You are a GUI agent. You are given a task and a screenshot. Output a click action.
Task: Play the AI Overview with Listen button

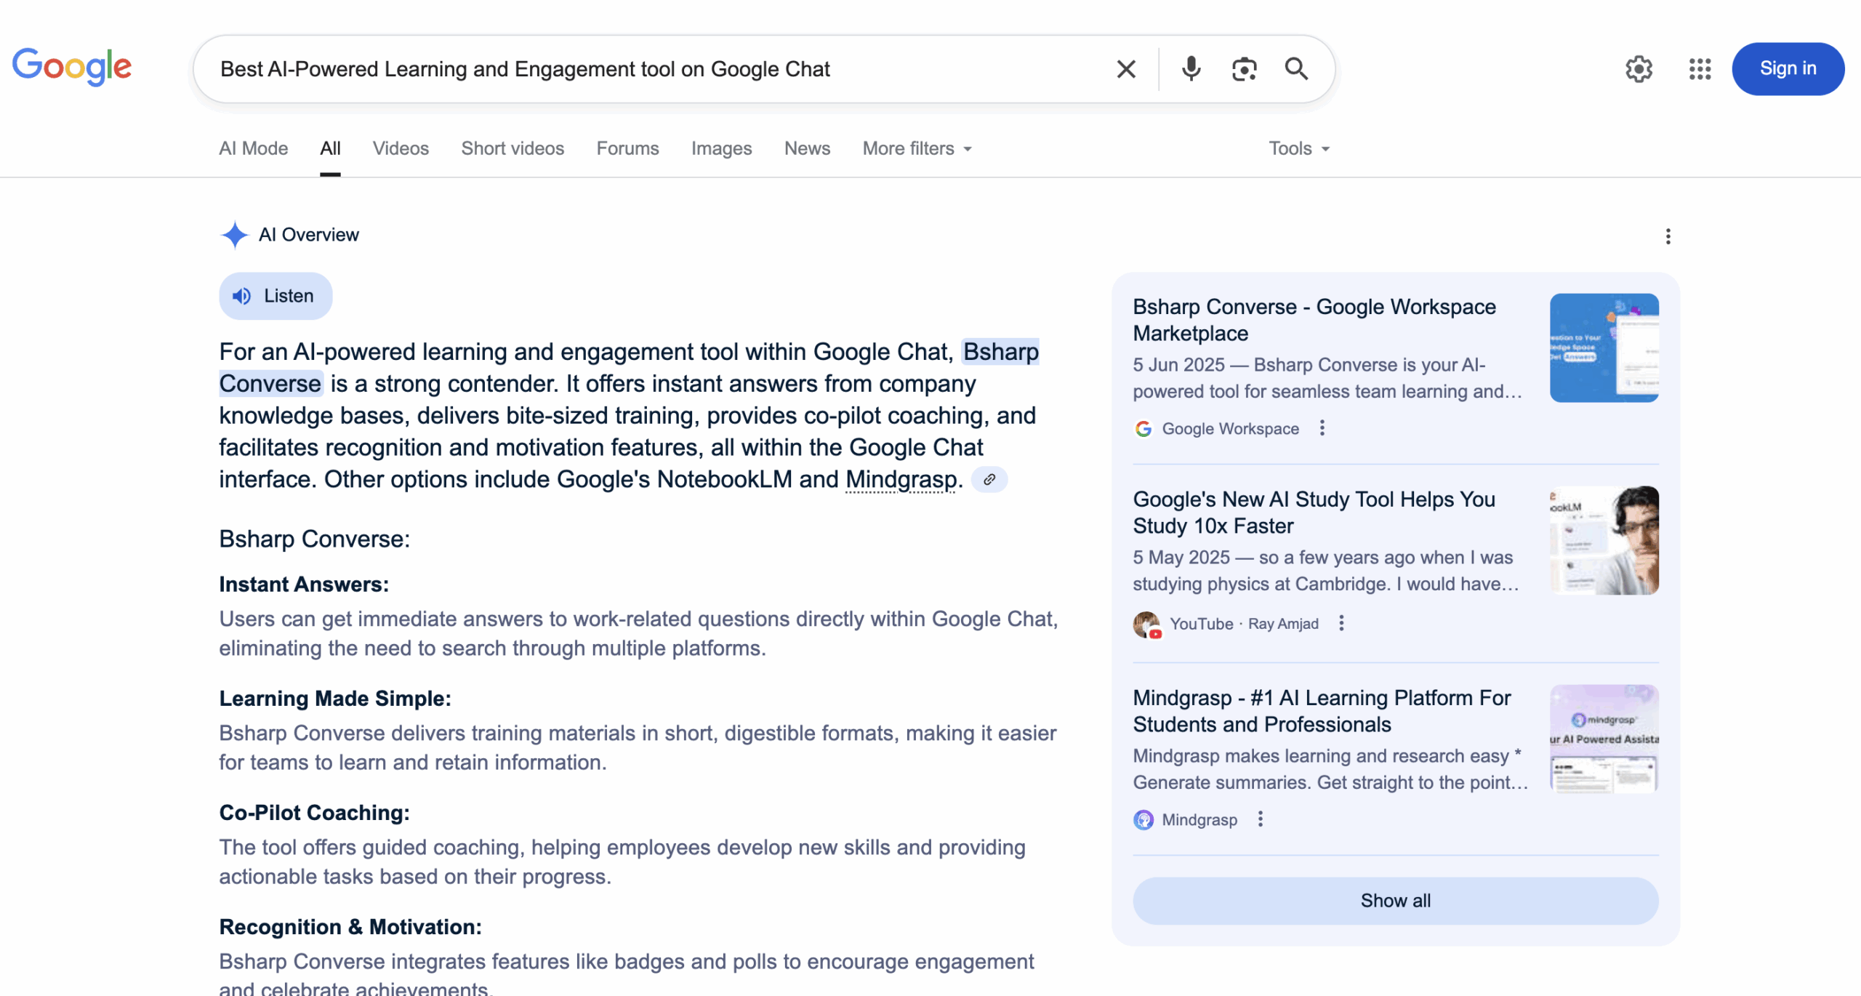(x=276, y=296)
